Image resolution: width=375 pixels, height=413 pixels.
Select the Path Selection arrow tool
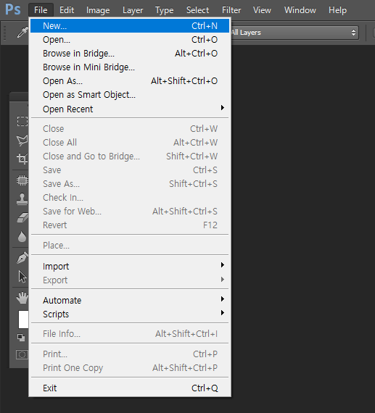(x=22, y=277)
